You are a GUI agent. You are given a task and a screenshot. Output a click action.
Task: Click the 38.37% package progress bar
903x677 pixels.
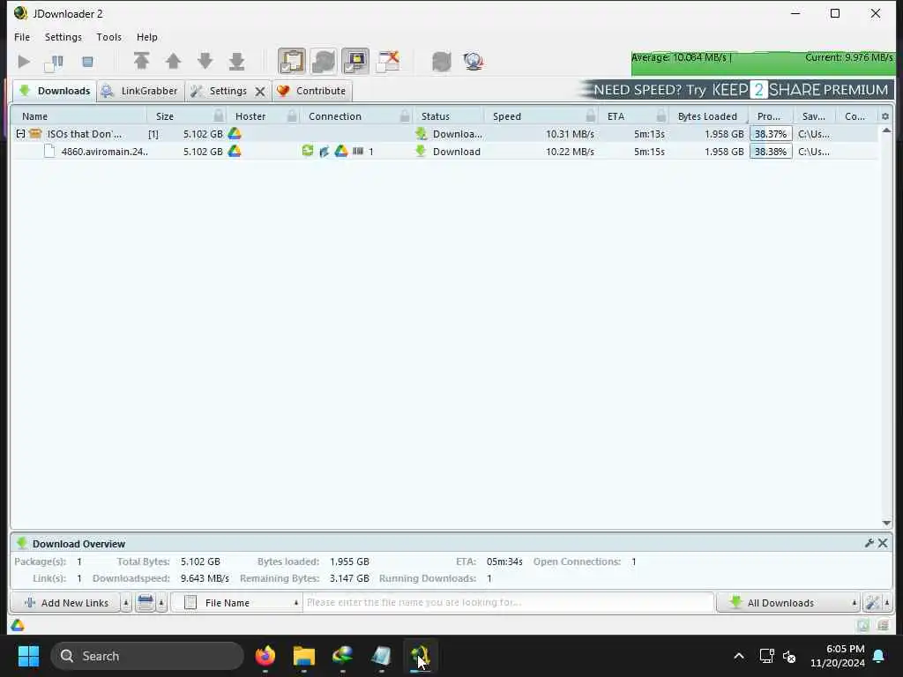pos(771,134)
